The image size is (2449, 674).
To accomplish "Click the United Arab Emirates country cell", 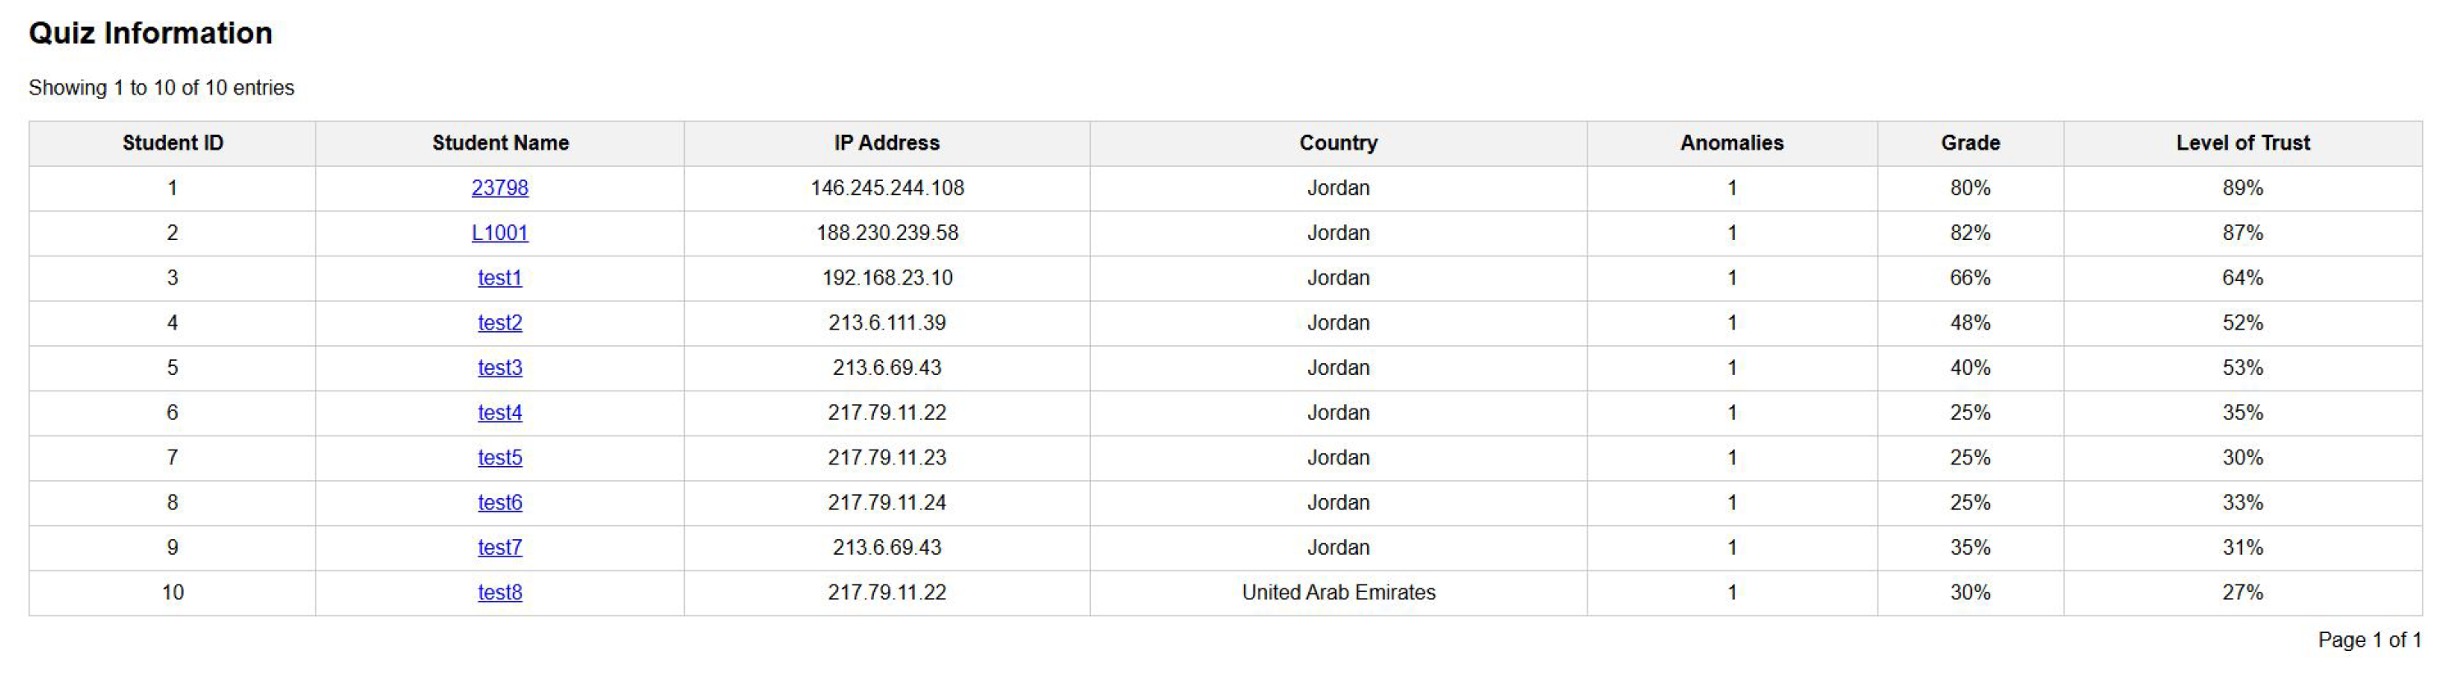I will click(1338, 593).
